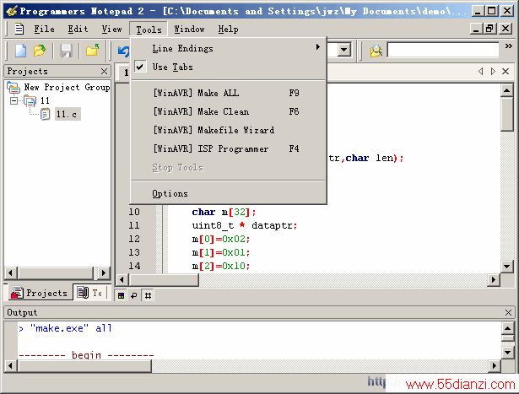Close the Projects panel

point(104,71)
